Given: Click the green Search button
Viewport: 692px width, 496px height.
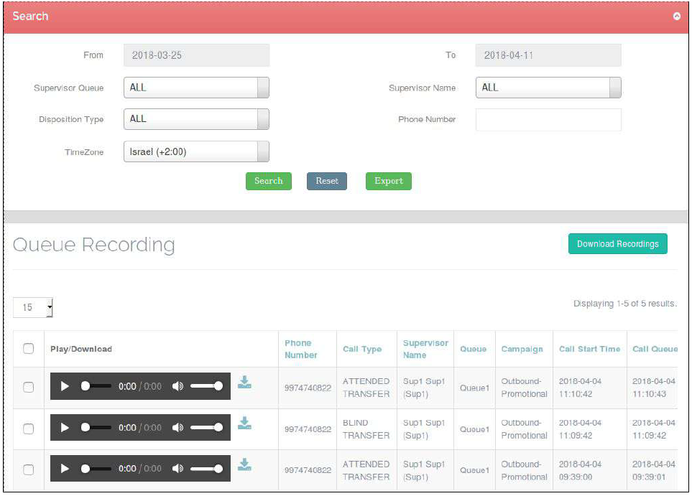Looking at the screenshot, I should [268, 181].
